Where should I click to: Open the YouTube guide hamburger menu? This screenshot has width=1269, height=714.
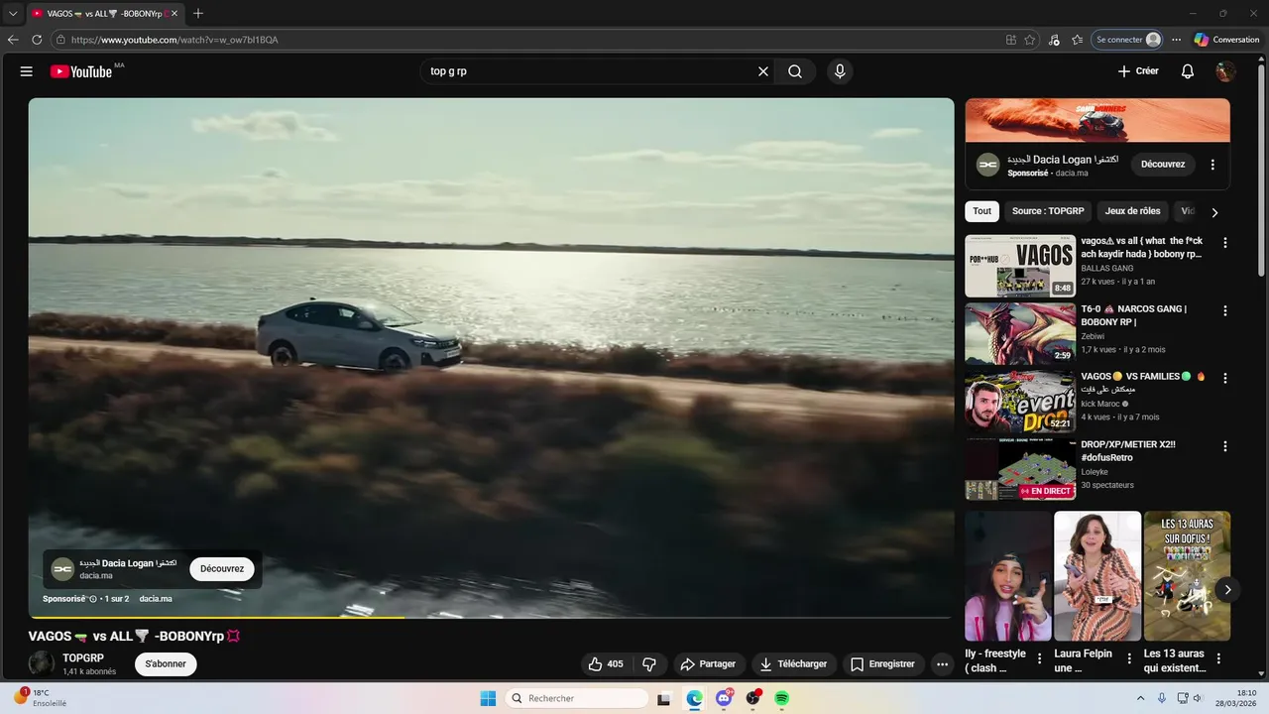27,71
